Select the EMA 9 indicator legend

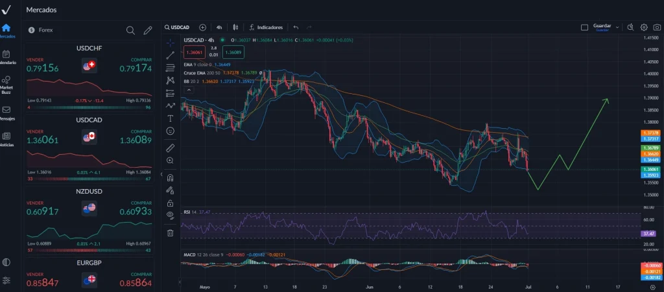click(x=207, y=65)
